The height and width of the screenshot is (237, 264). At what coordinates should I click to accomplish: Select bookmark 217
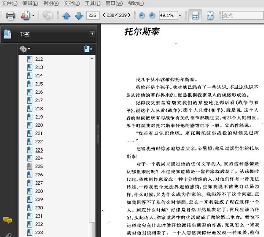click(39, 100)
